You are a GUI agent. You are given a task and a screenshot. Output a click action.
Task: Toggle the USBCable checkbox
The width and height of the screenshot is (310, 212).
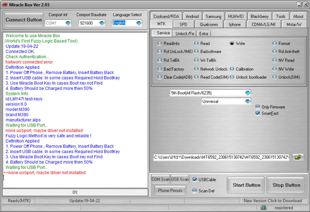click(194, 179)
